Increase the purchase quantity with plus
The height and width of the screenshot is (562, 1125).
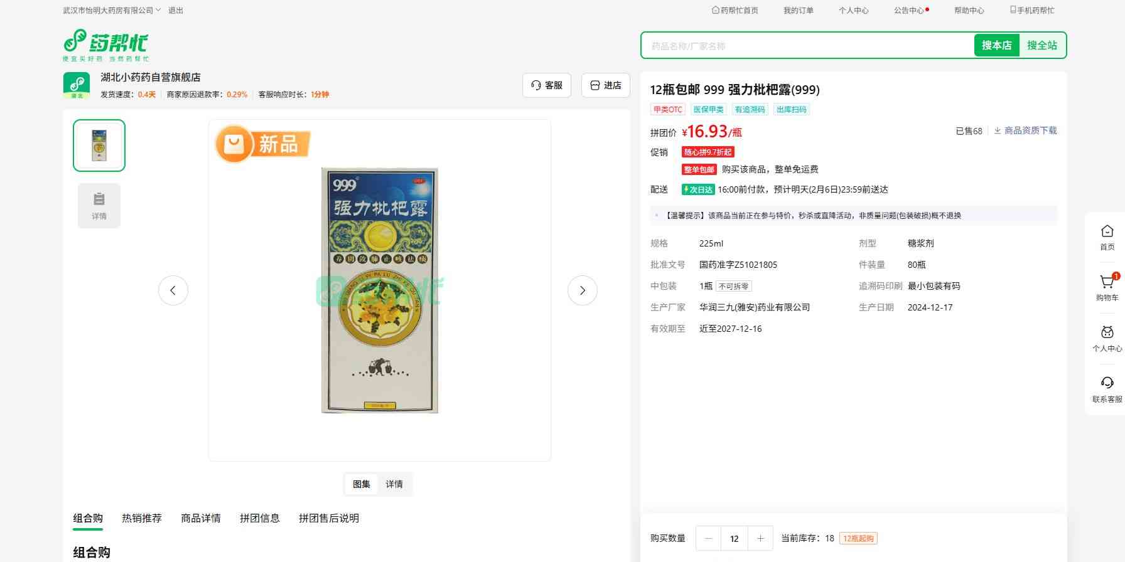click(x=760, y=538)
